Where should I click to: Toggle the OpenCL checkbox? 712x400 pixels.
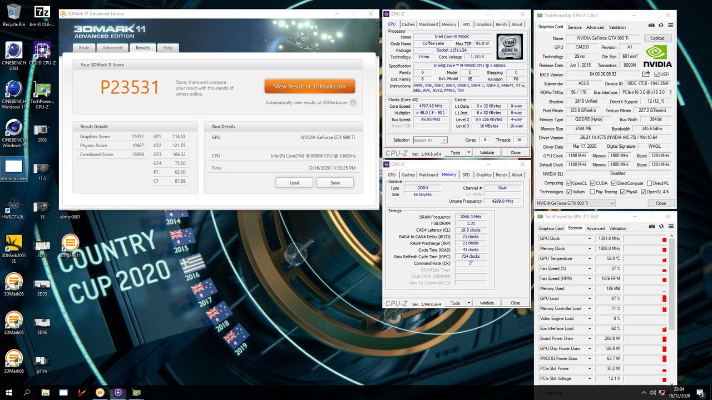(569, 183)
